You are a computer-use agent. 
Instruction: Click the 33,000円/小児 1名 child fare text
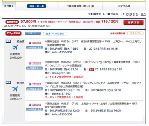coord(39,26)
